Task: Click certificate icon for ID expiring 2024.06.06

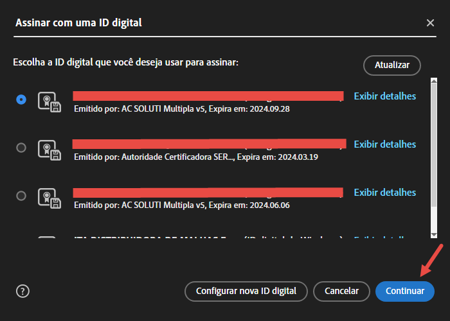Action: (49, 198)
